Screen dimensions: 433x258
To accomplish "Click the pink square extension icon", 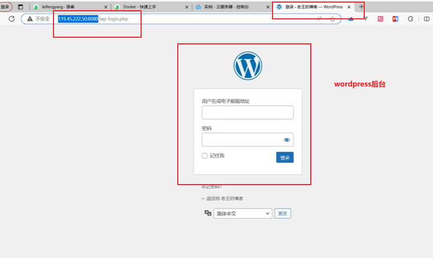I will [x=381, y=19].
